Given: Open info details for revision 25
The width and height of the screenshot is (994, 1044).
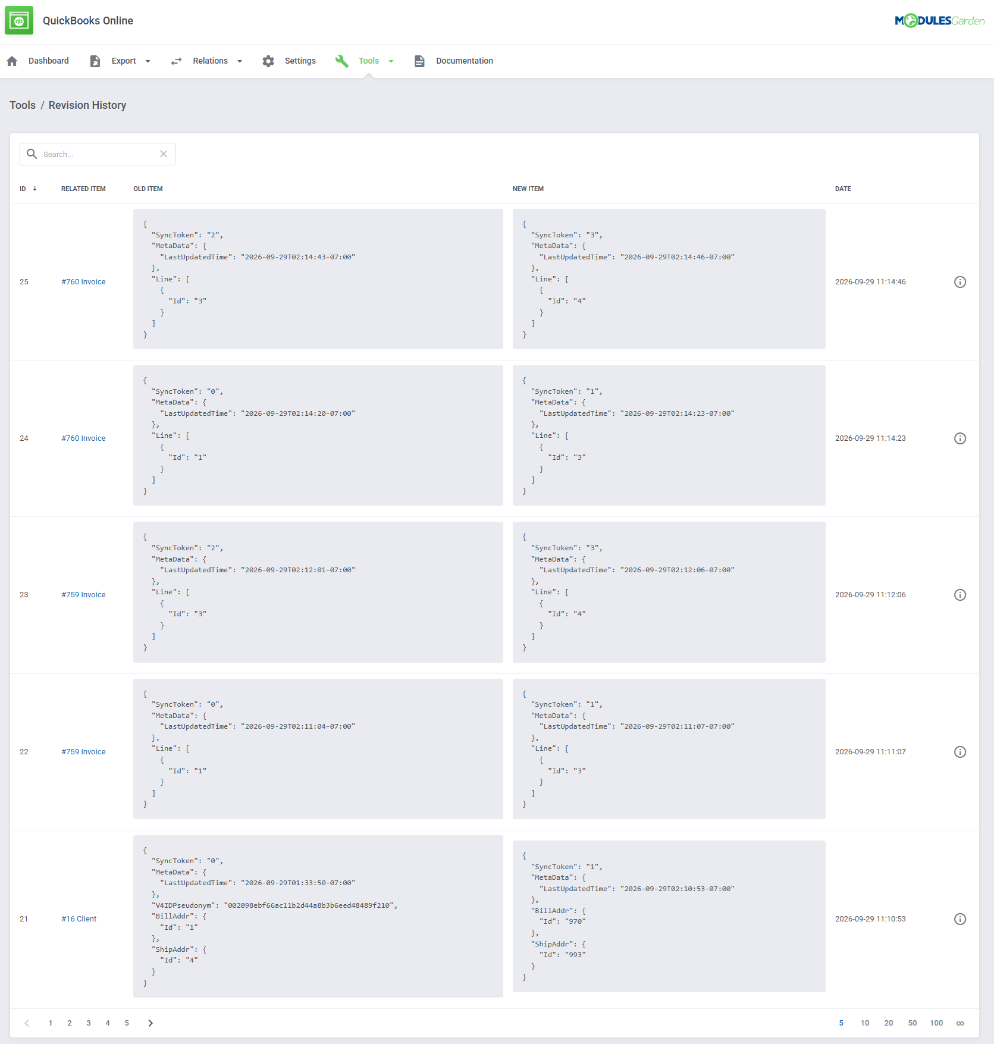Looking at the screenshot, I should click(x=960, y=282).
